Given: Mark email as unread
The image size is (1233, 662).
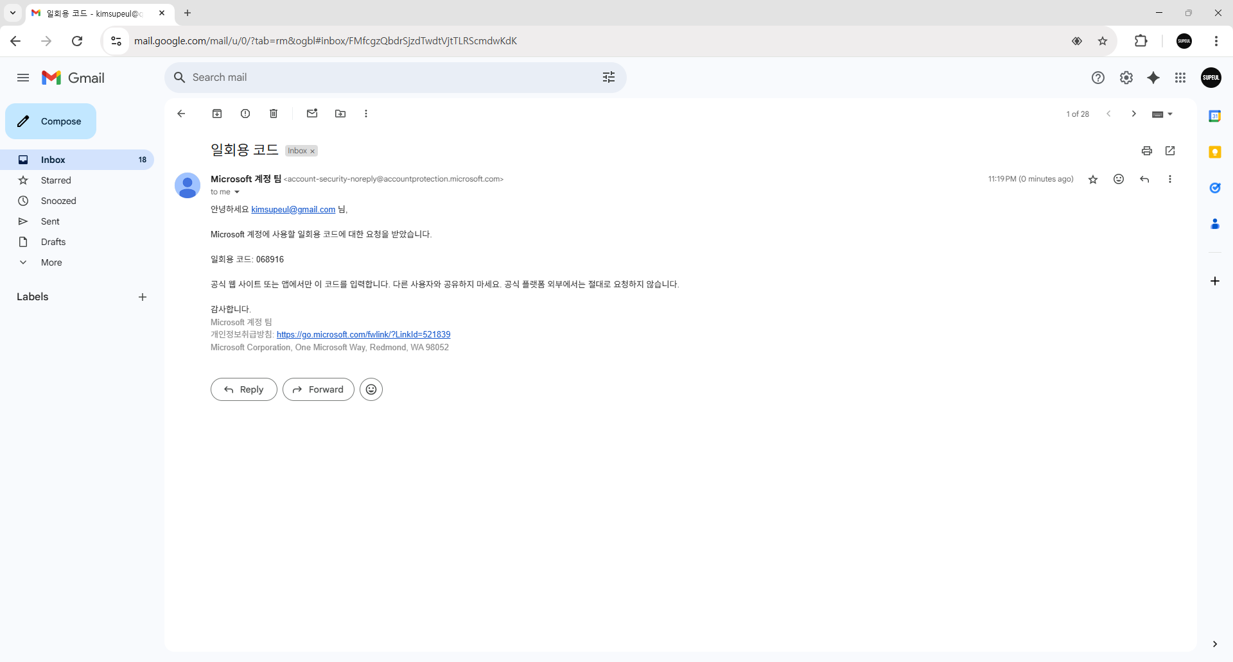Looking at the screenshot, I should (x=312, y=114).
